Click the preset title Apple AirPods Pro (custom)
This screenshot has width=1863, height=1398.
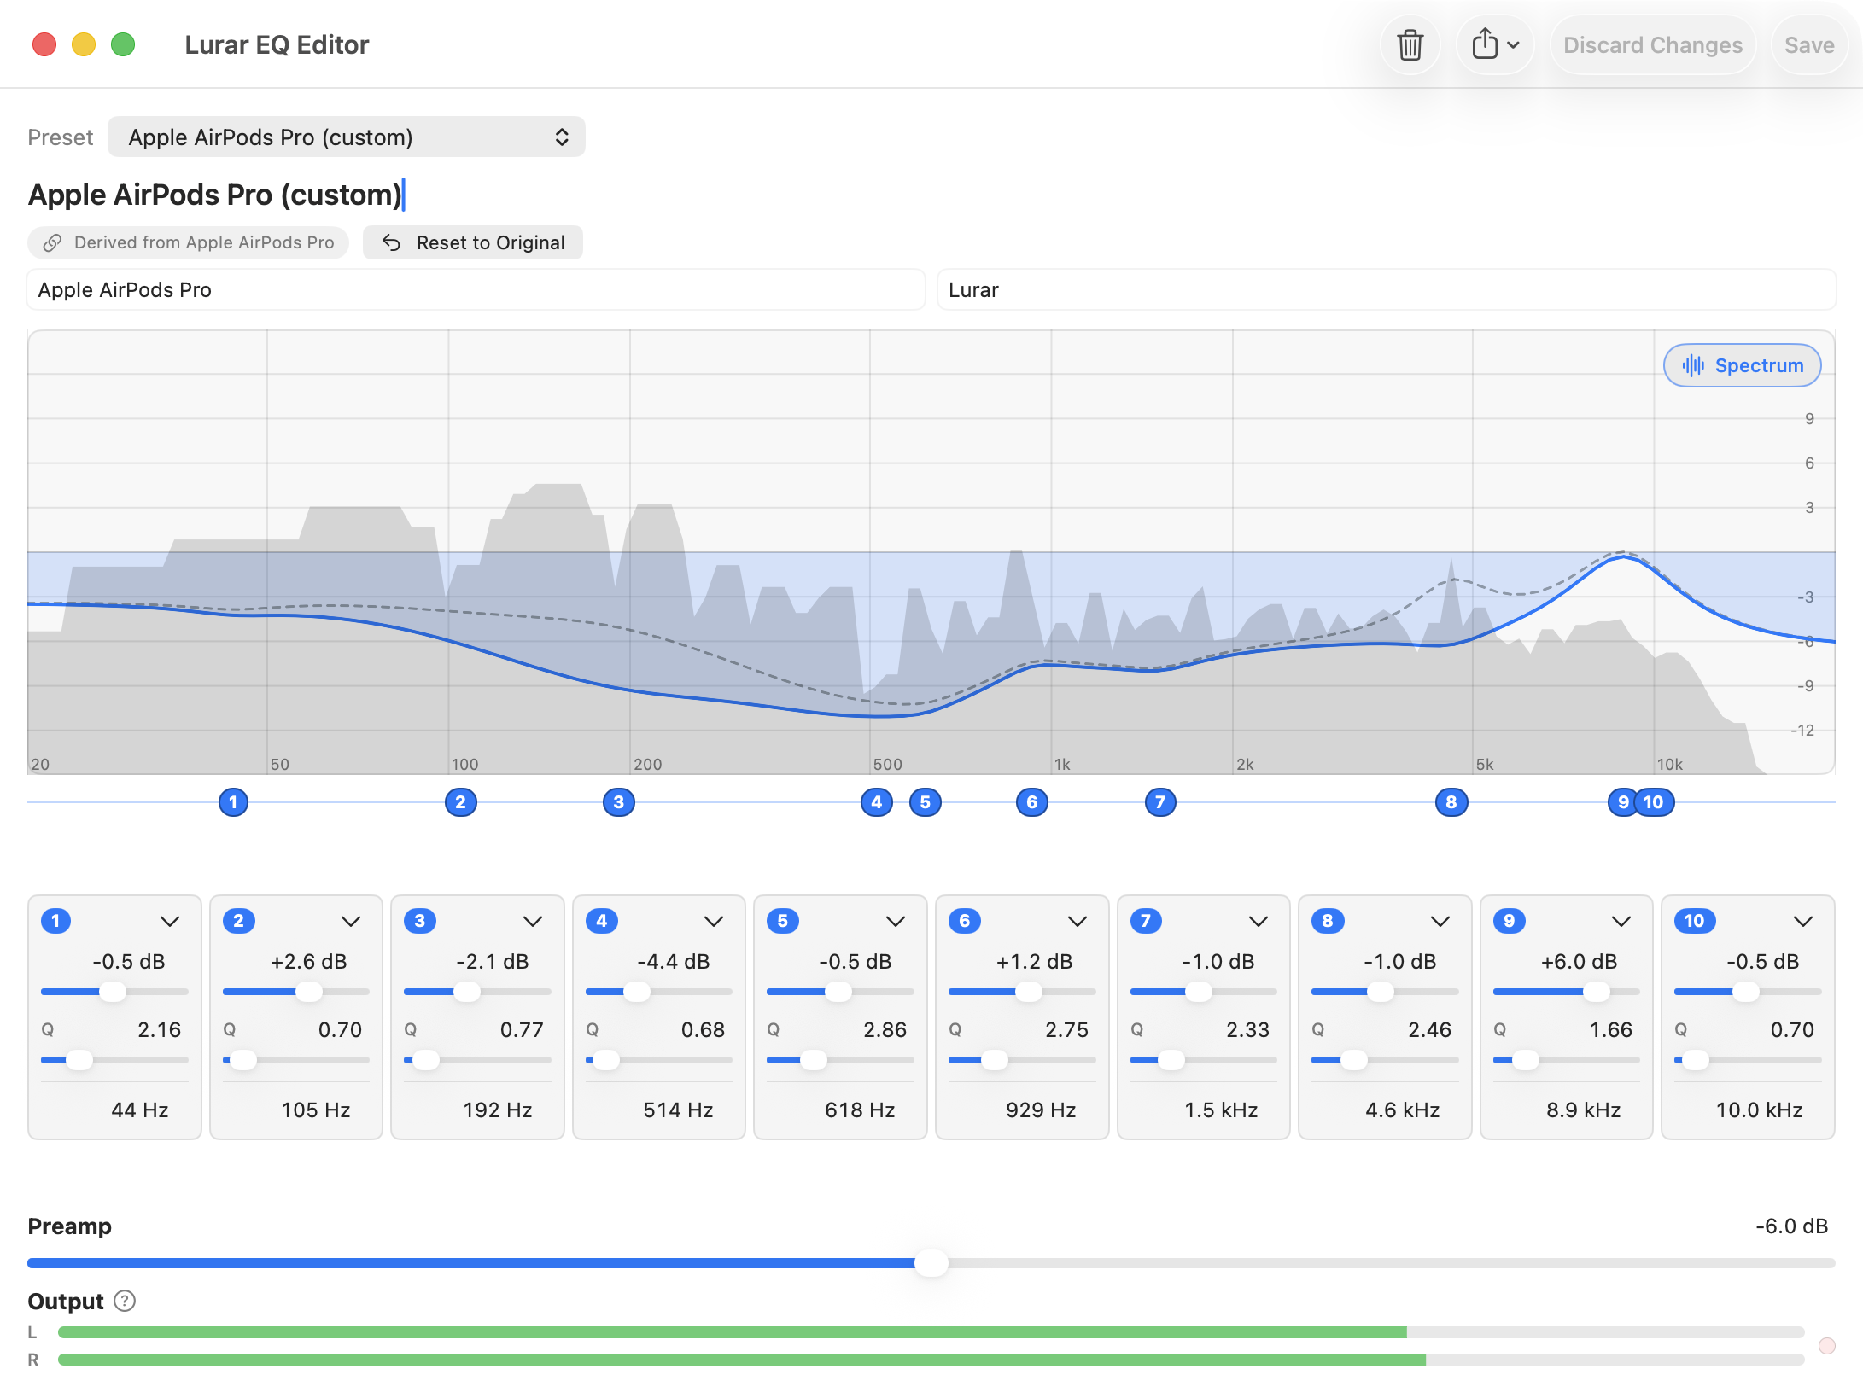tap(215, 195)
